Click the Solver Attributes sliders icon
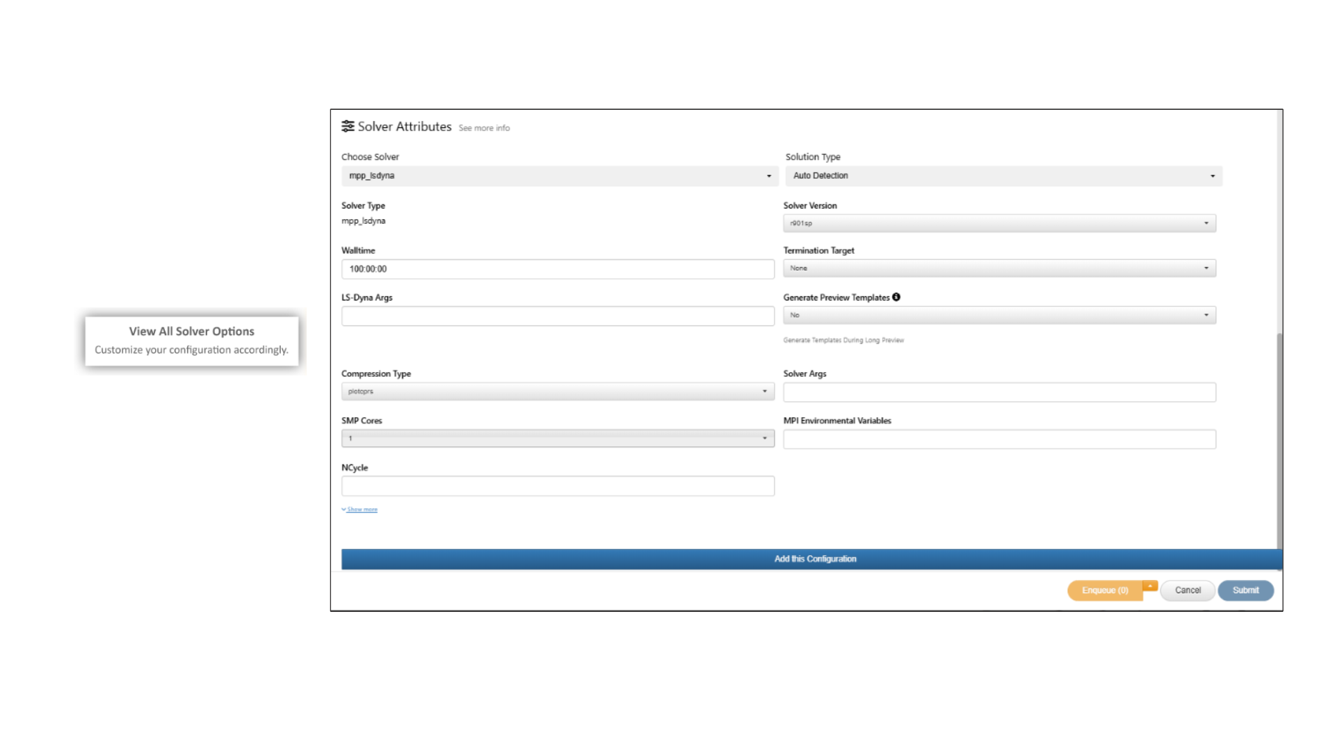 click(348, 126)
